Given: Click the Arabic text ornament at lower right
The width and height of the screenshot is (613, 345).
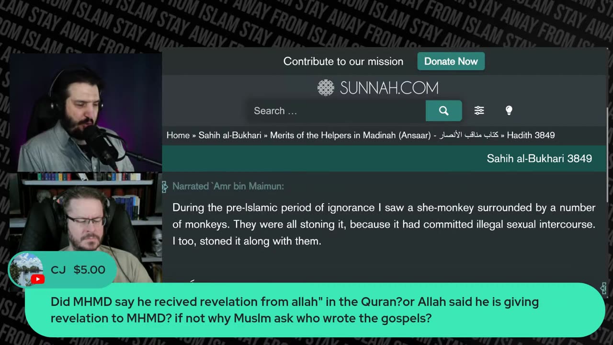Looking at the screenshot, I should click(x=603, y=288).
